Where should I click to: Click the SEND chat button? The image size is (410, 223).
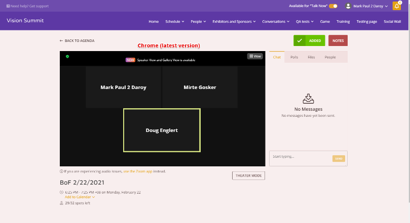point(339,159)
